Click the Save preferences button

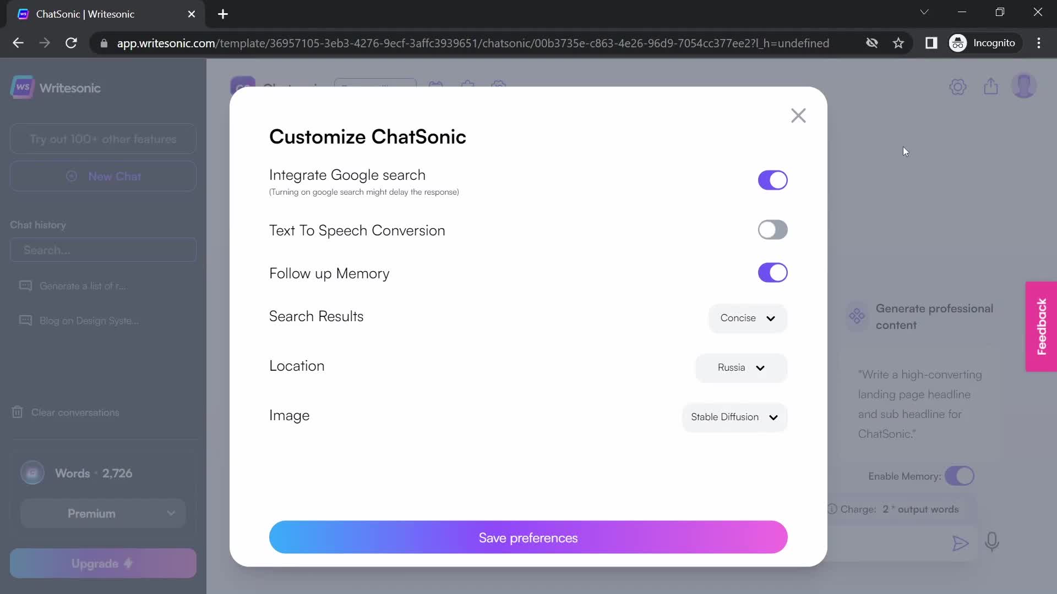click(x=528, y=537)
